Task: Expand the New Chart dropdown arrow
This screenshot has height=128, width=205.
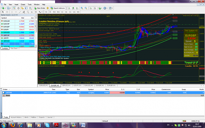Action: pyautogui.click(x=5, y=8)
